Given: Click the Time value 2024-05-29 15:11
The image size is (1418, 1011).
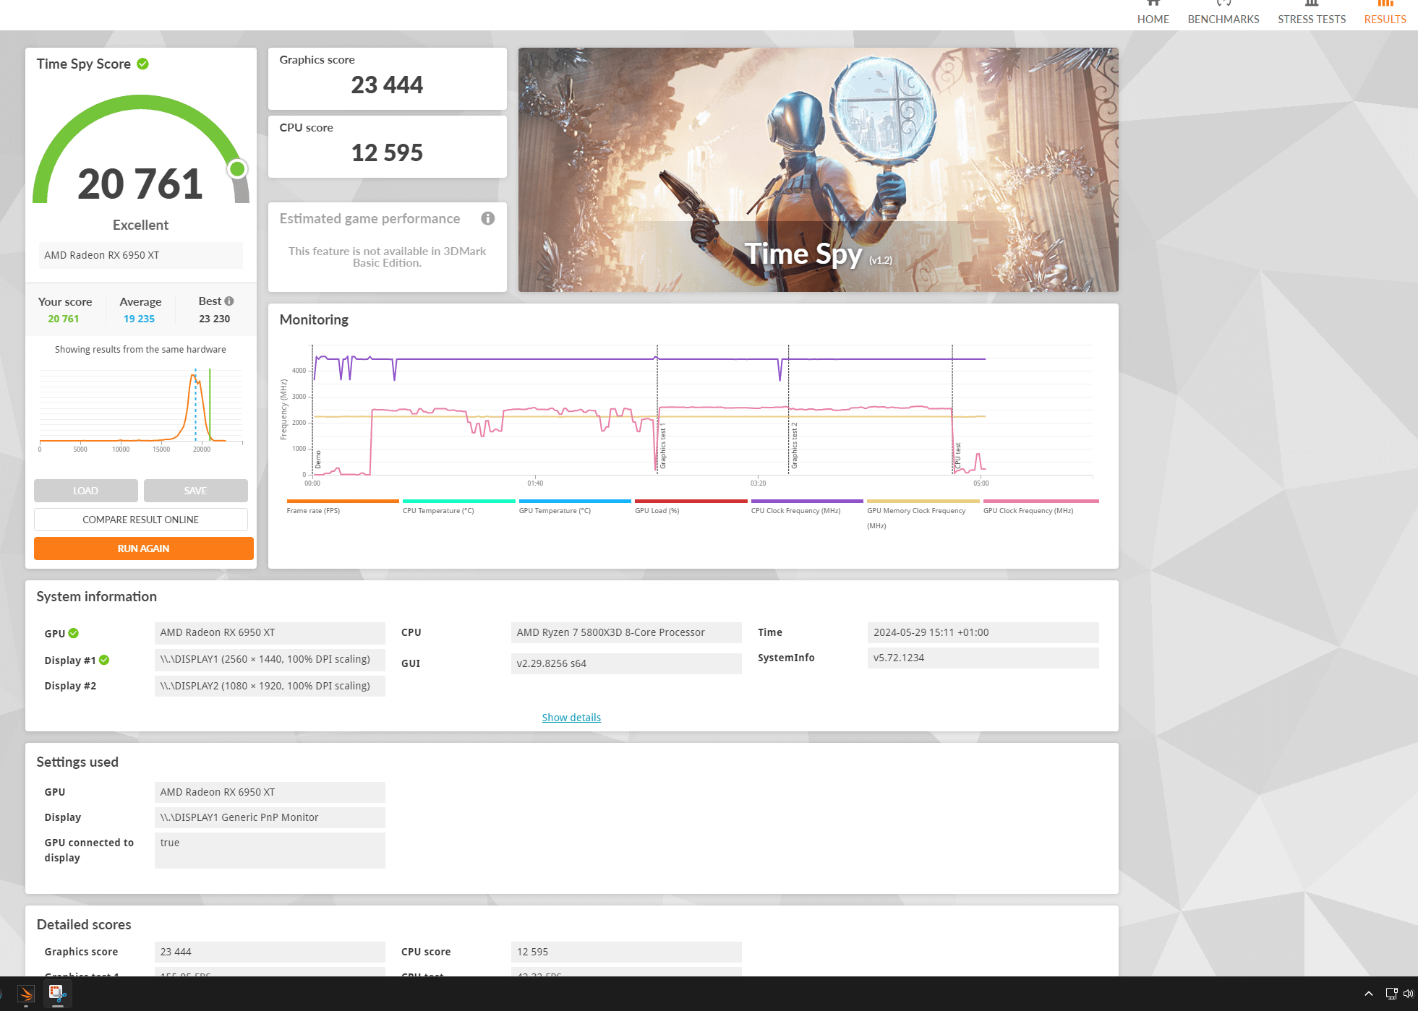Looking at the screenshot, I should 983,632.
